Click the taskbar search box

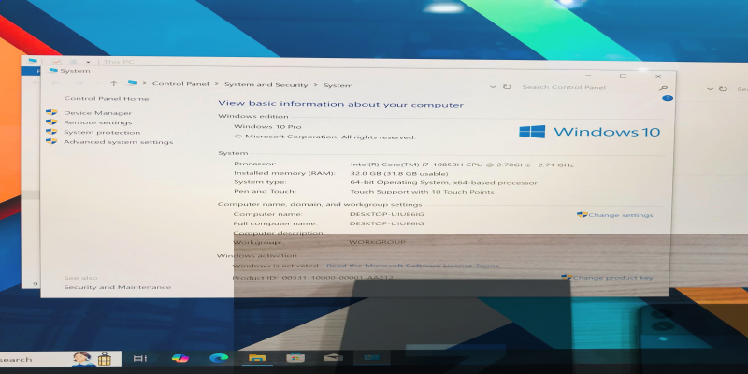coord(60,359)
